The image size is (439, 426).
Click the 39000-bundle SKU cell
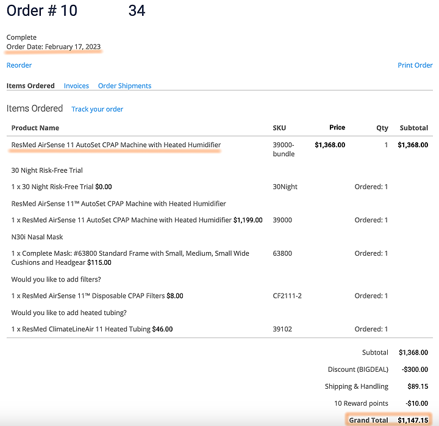[284, 150]
